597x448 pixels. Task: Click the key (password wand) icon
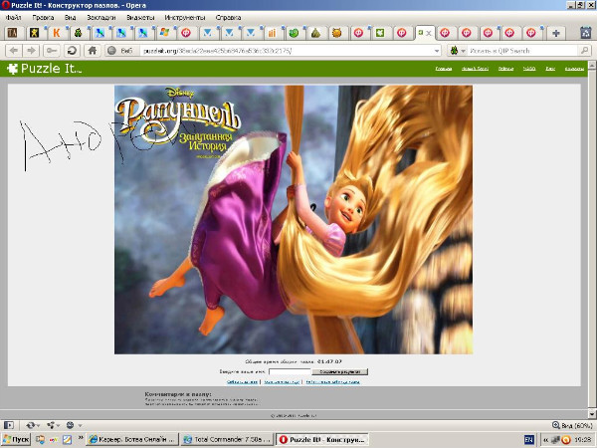click(x=52, y=50)
